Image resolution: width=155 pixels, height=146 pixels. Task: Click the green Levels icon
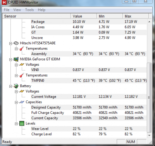tap(22, 124)
